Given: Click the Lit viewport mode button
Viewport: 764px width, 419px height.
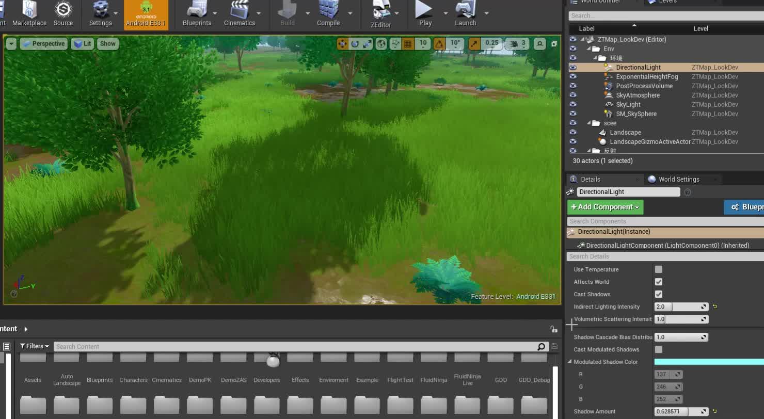Looking at the screenshot, I should point(83,44).
